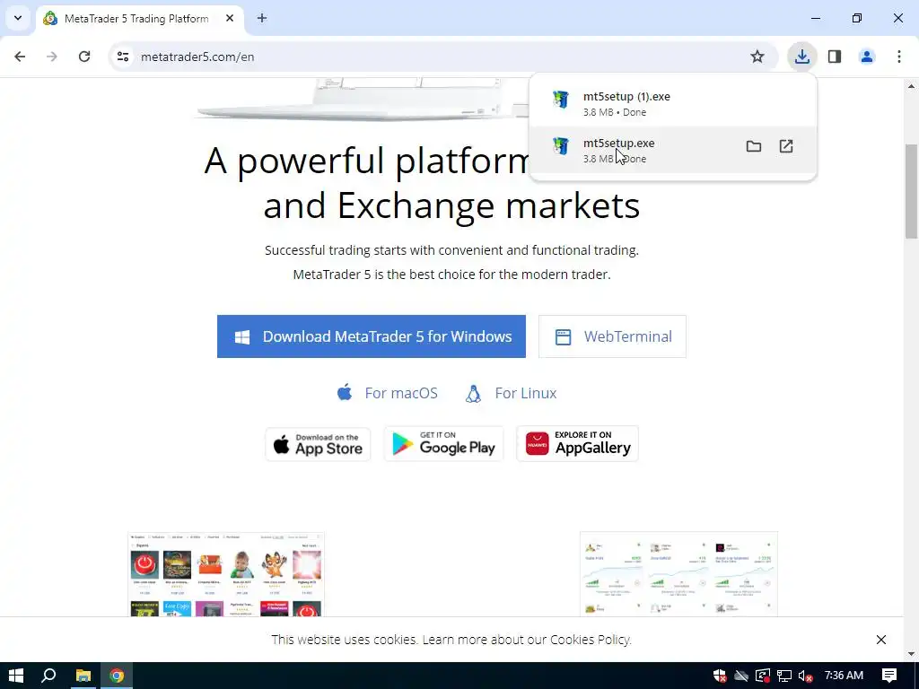This screenshot has width=919, height=689.
Task: Click the mt5setup (1).exe file icon
Action: 561,100
